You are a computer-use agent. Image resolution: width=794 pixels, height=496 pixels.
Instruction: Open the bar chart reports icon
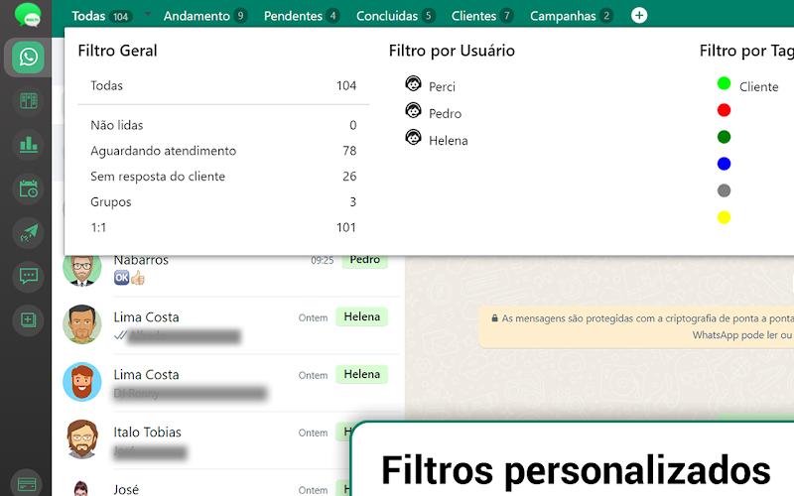[x=29, y=145]
